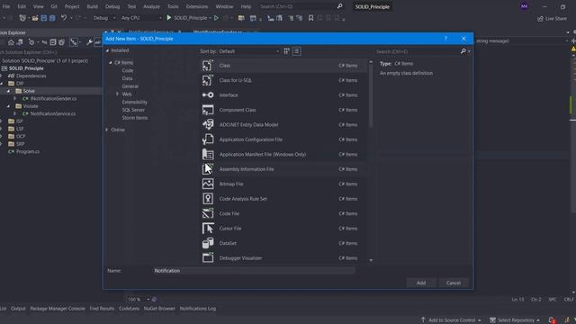Select NotificationService.cs in Solution Explorer
The width and height of the screenshot is (576, 324).
52,114
